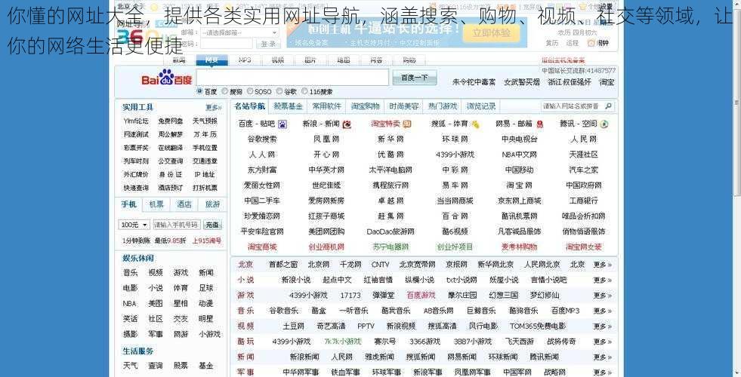Select the 116搜索 radio button
This screenshot has height=377, width=741.
pos(305,91)
